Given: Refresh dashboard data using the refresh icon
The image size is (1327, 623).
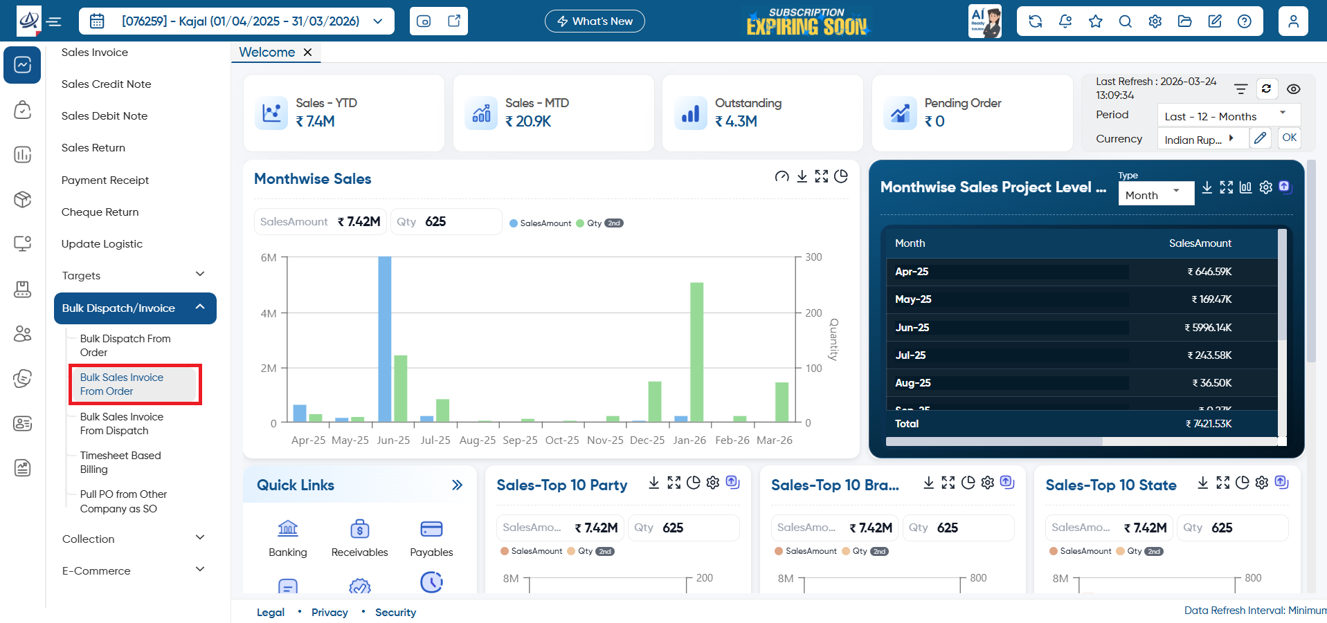Looking at the screenshot, I should pyautogui.click(x=1266, y=89).
